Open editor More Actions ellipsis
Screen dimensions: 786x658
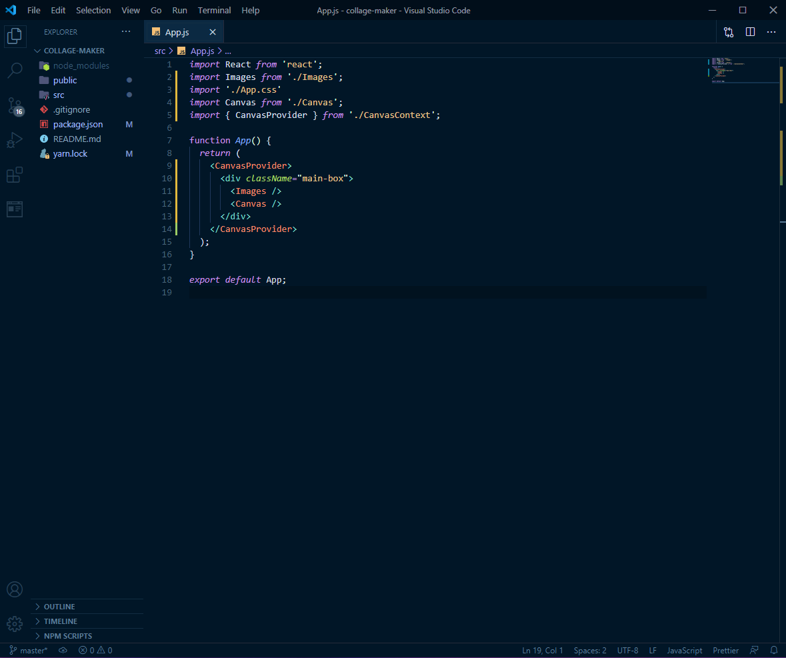point(771,32)
